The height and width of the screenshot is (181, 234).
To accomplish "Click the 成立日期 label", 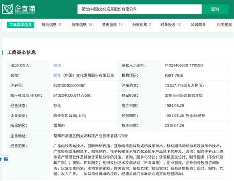I will point(130,106).
